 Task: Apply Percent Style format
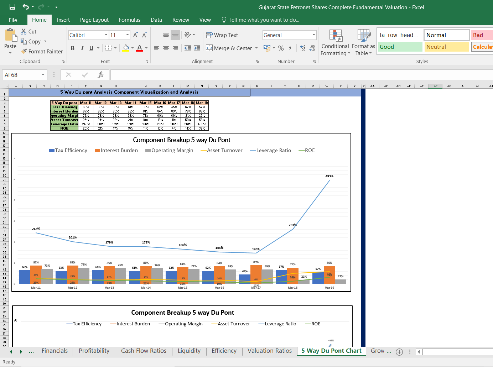click(x=281, y=48)
